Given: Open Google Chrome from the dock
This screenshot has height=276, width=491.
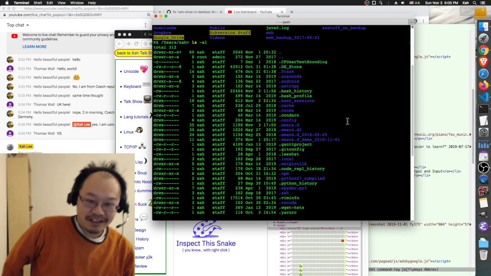Looking at the screenshot, I should coord(483,50).
